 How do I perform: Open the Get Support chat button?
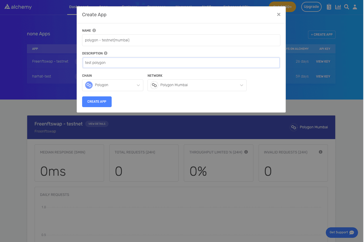coord(342,233)
